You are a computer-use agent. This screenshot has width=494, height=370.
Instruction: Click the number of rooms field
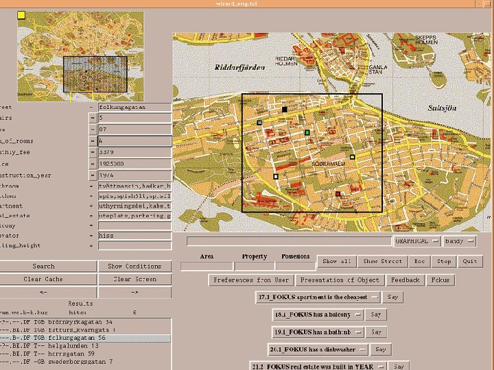(135, 141)
